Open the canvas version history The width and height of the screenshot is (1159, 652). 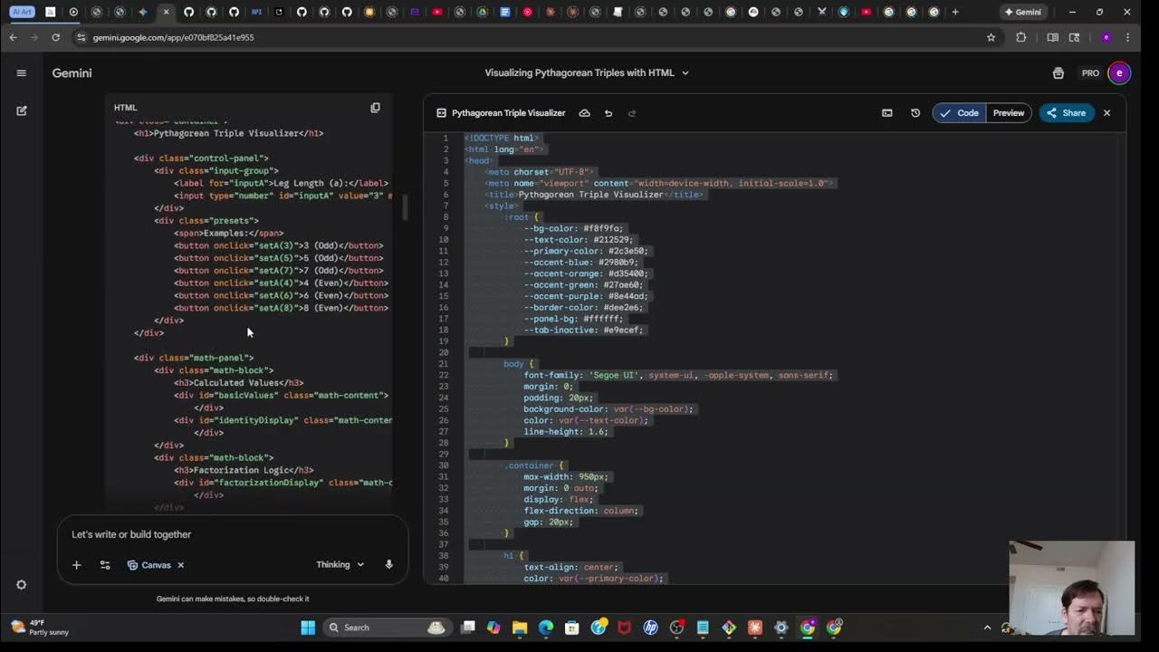(x=915, y=112)
